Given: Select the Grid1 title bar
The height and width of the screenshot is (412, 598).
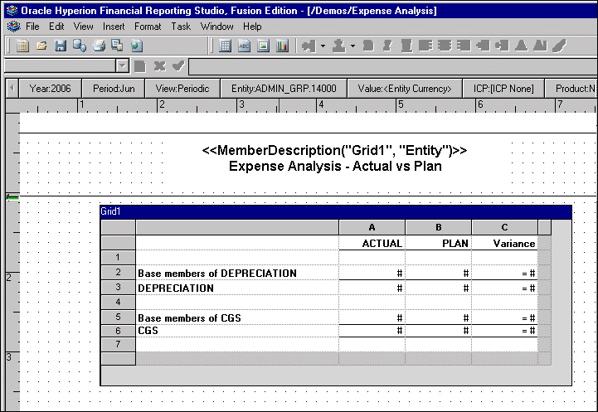Looking at the screenshot, I should [x=336, y=211].
